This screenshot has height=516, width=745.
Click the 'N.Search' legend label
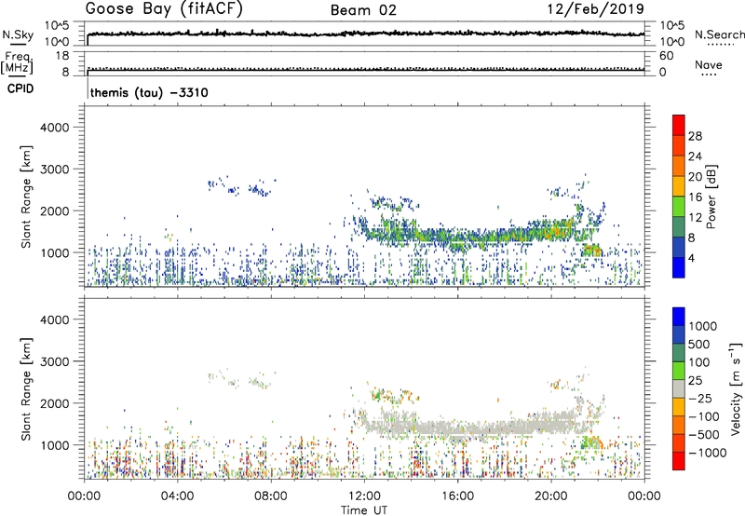720,34
